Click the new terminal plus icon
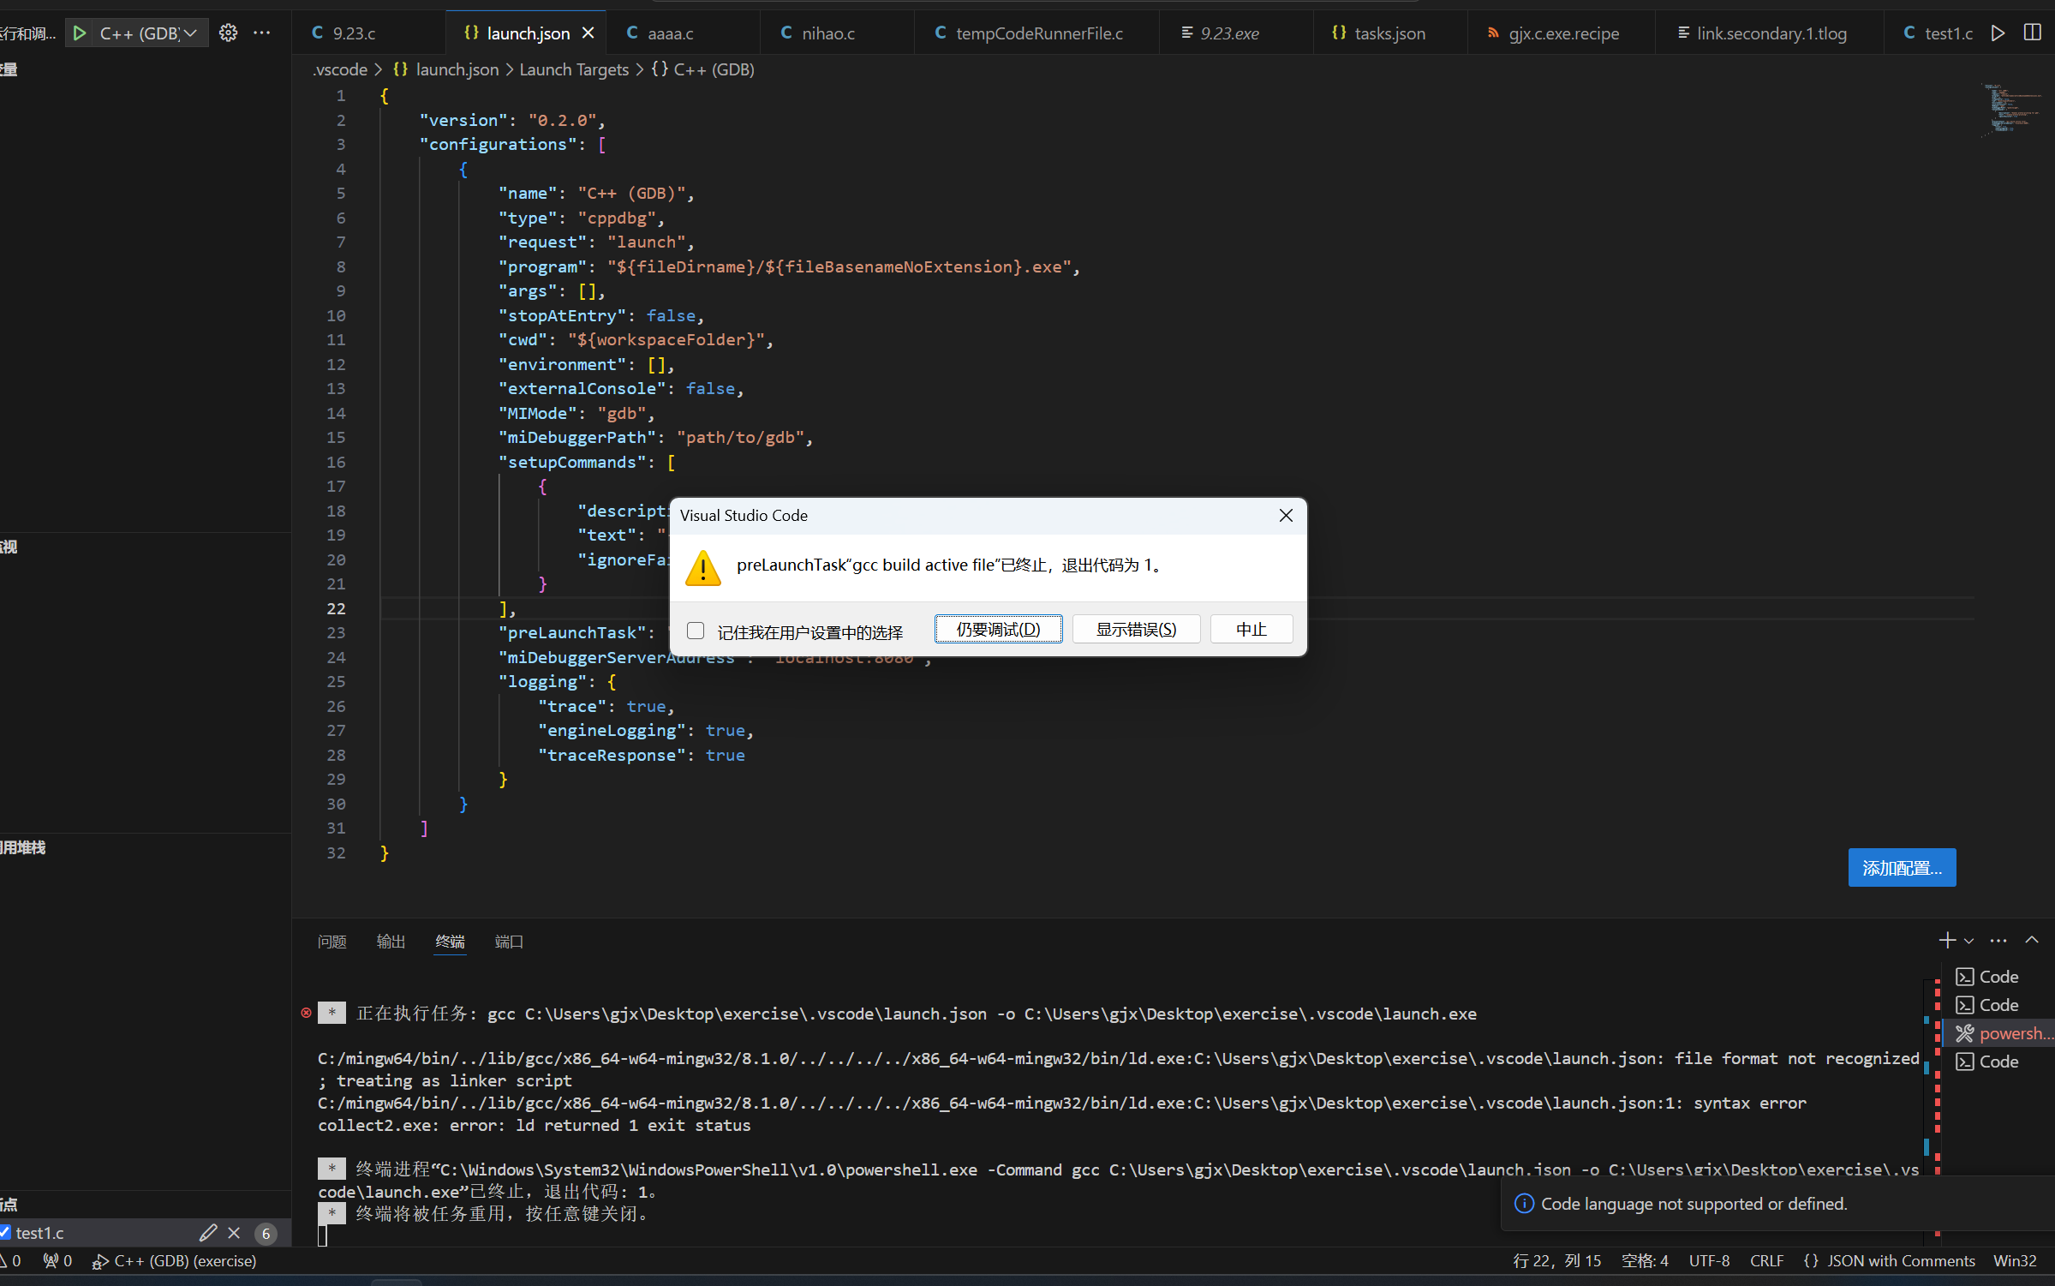The height and width of the screenshot is (1286, 2055). 1946,941
